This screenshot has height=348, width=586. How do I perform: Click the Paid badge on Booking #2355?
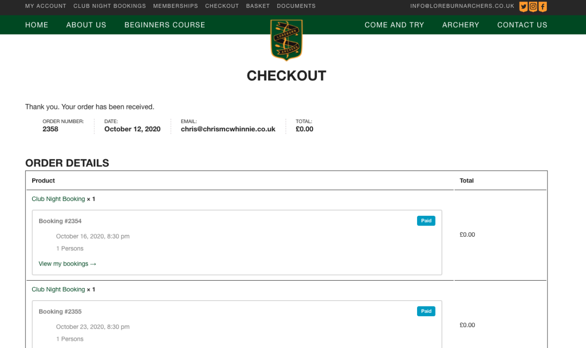click(x=426, y=311)
